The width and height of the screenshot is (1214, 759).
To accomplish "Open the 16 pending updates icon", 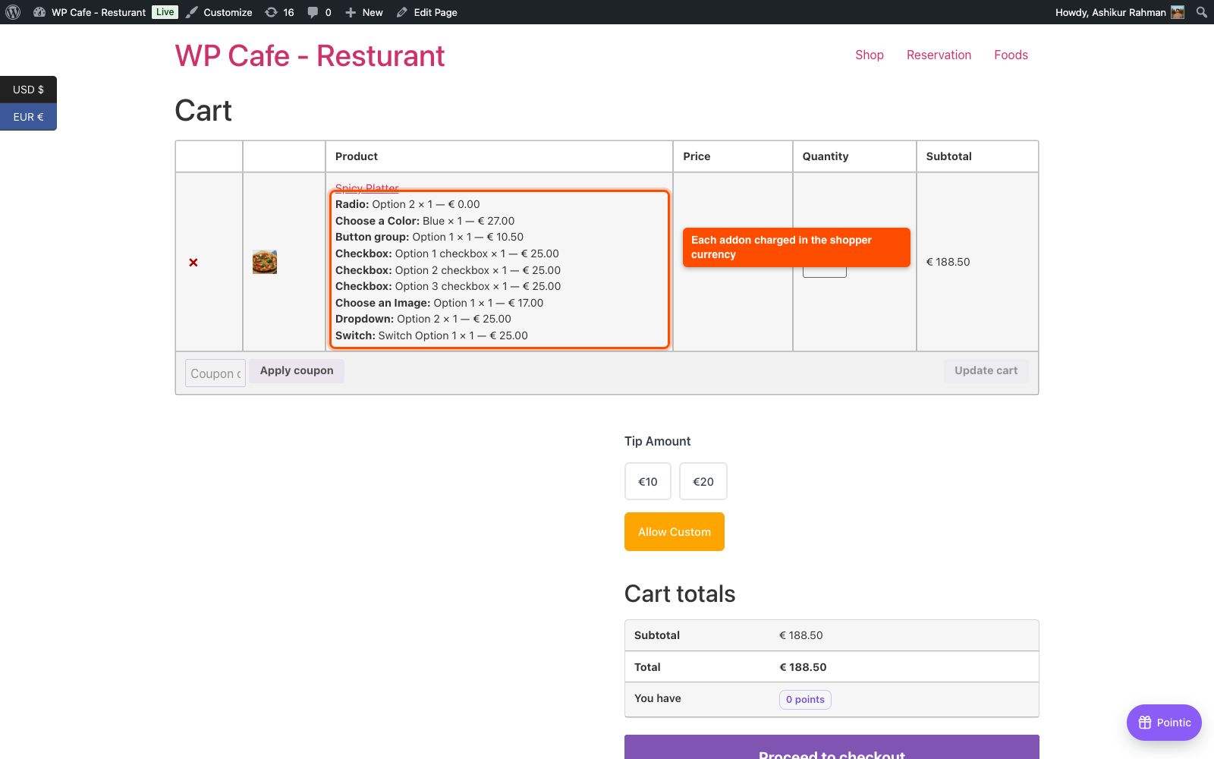I will pos(279,12).
